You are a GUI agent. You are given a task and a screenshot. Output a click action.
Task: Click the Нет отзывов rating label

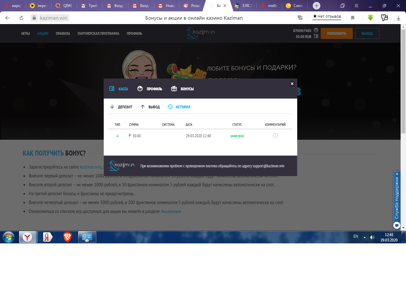[x=327, y=16]
